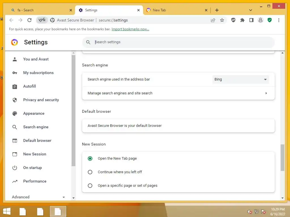The height and width of the screenshot is (217, 290).
Task: Go to Performance settings
Action: coord(35,181)
